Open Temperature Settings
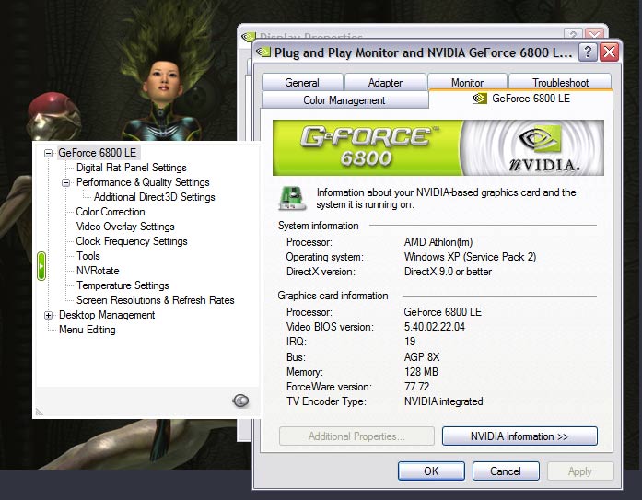This screenshot has width=642, height=500. [x=123, y=285]
